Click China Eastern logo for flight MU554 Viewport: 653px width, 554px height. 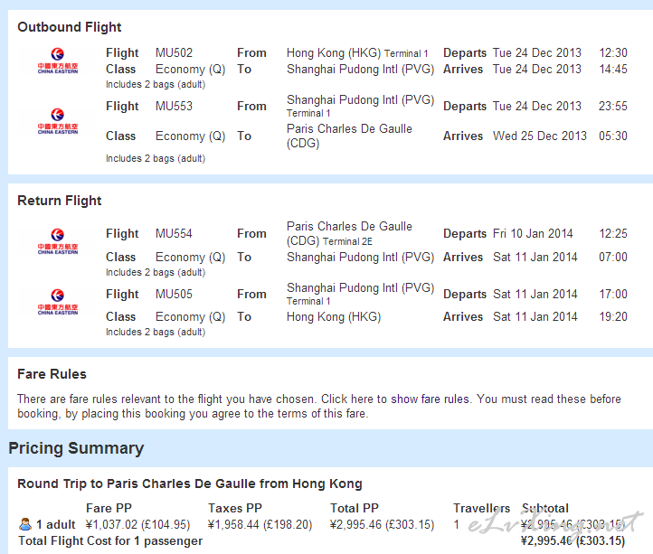[x=57, y=240]
